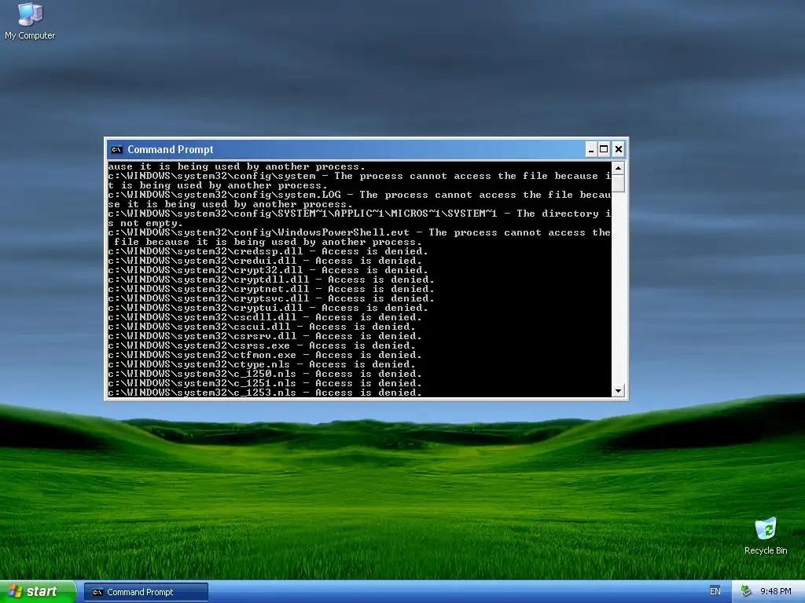The height and width of the screenshot is (603, 805).
Task: Open the Start menu
Action: 38,592
